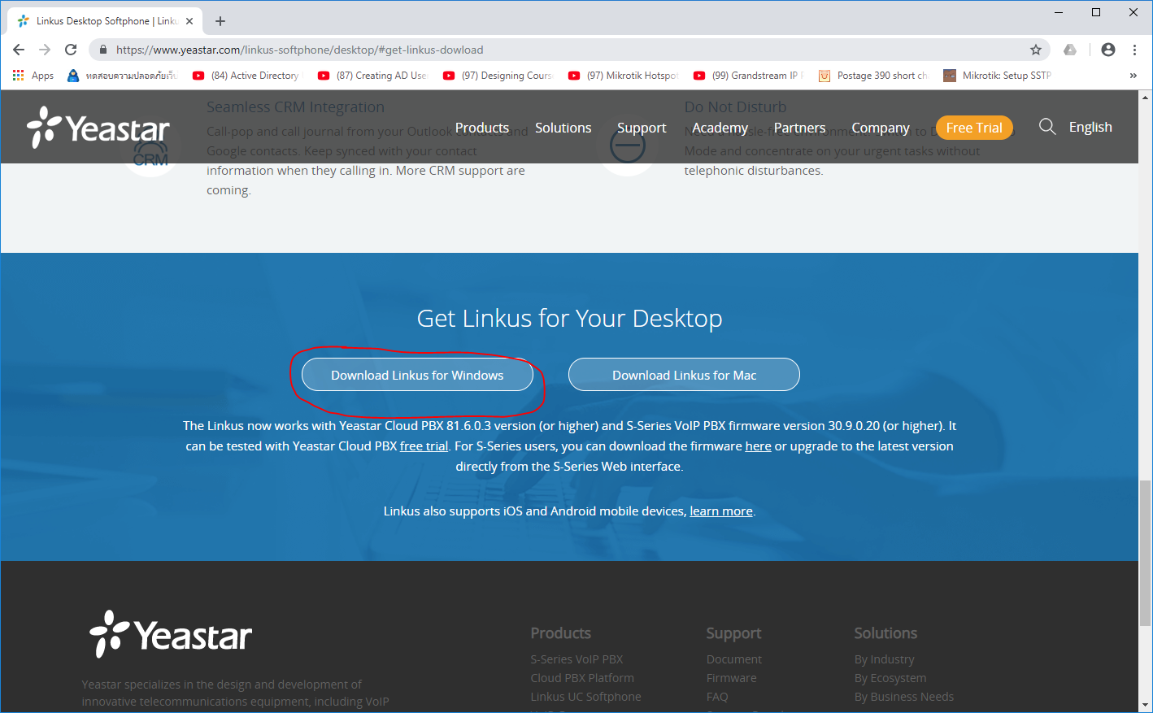Click the vertical scrollbar thumb
The height and width of the screenshot is (713, 1153).
(1146, 553)
